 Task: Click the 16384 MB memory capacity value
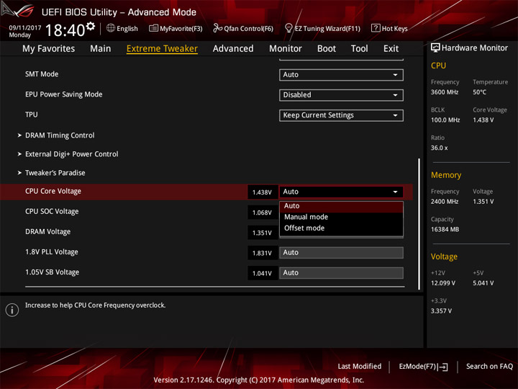(x=445, y=230)
